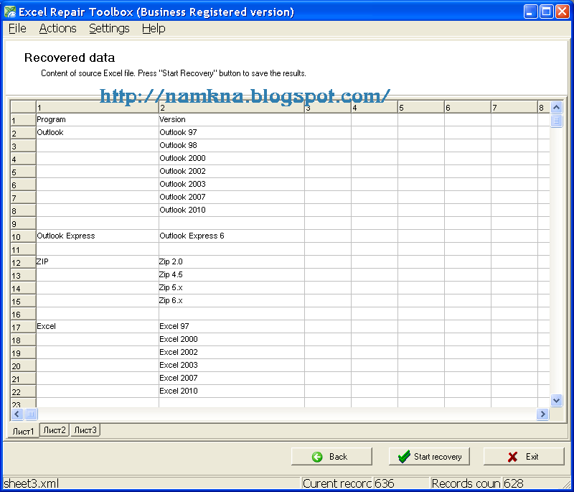
Task: Select the 'Outlook Express' program cell
Action: (97, 236)
